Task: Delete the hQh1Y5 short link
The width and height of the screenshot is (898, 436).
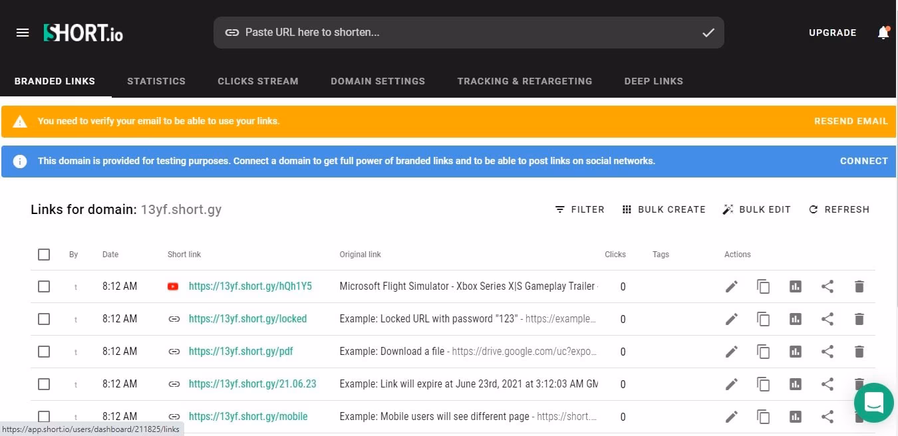Action: [859, 286]
